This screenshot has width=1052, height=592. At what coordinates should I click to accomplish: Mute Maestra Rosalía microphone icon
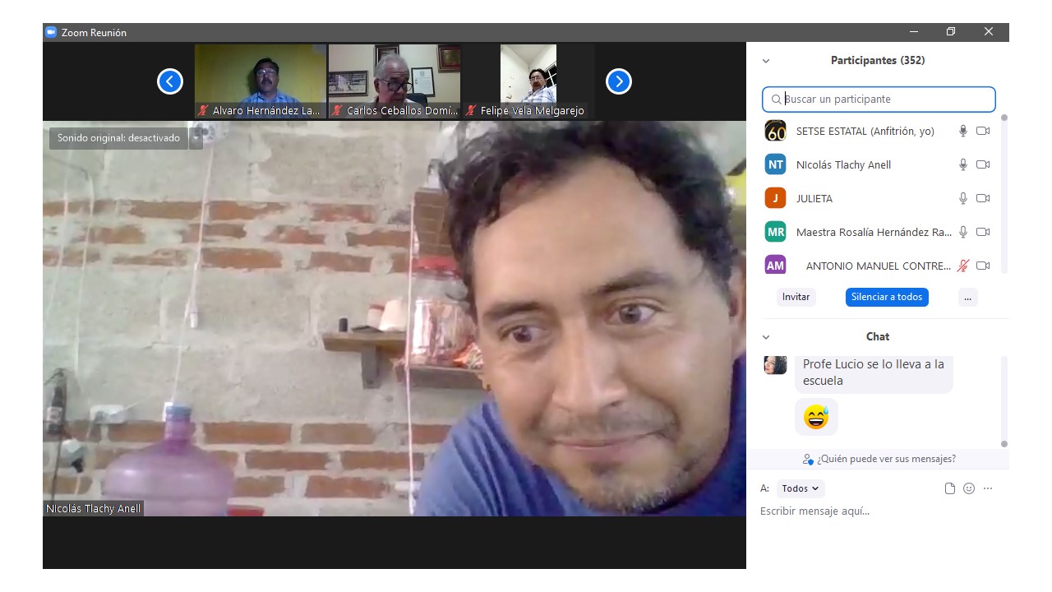tap(963, 232)
